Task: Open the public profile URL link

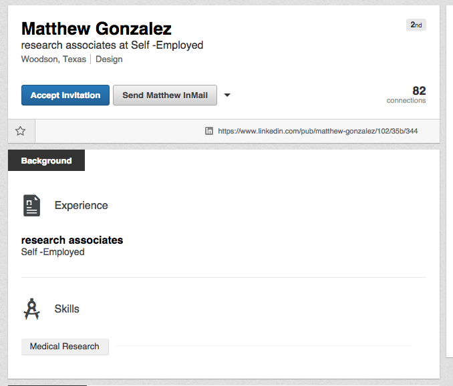Action: (317, 131)
